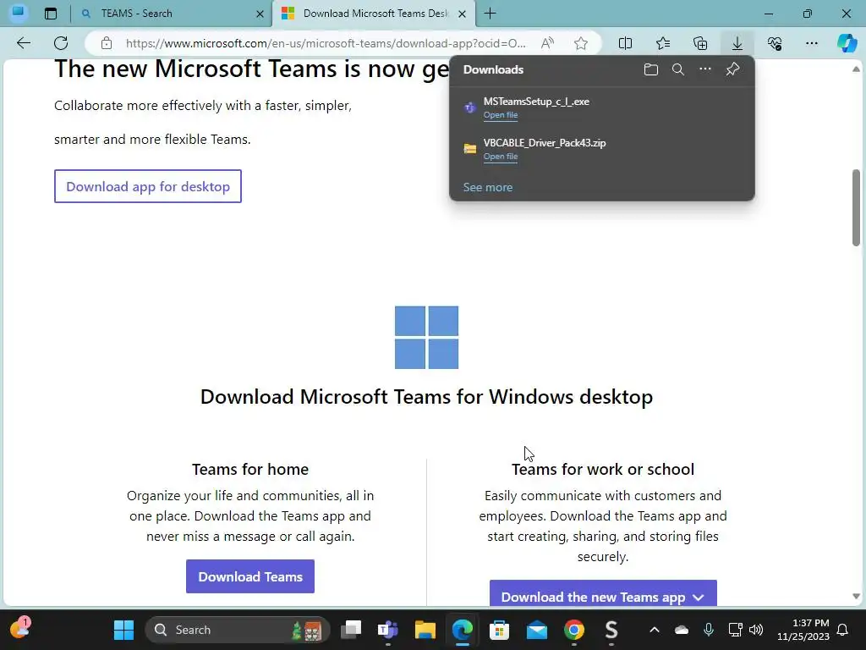The width and height of the screenshot is (866, 650).
Task: Search downloads in Downloads panel
Action: tap(678, 69)
